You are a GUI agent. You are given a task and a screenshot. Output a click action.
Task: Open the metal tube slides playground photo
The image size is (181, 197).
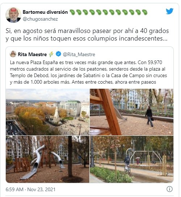point(47,159)
